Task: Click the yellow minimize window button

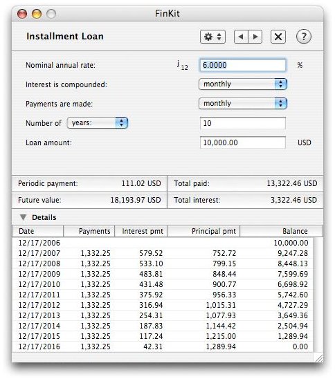Action: pyautogui.click(x=37, y=14)
